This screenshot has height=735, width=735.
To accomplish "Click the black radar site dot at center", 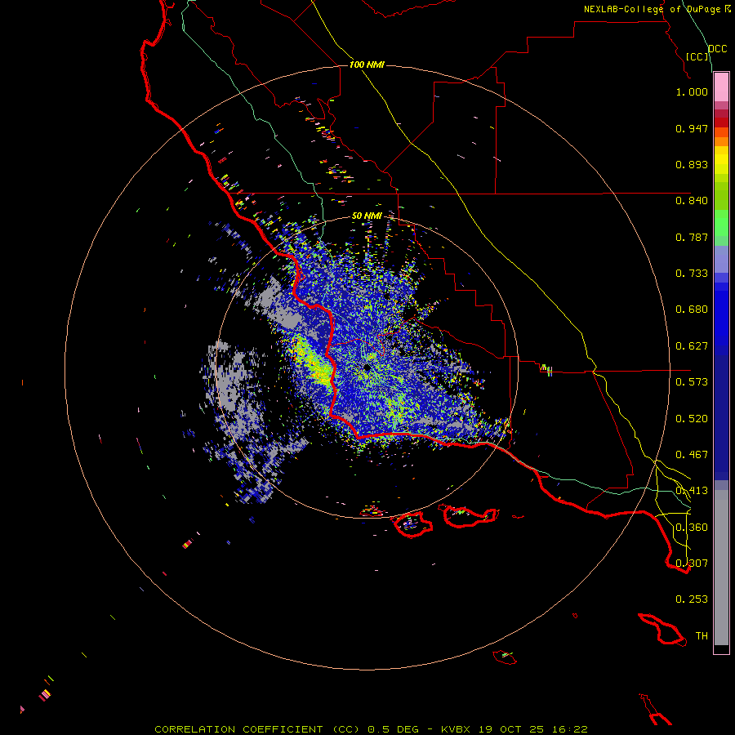I will pos(367,368).
